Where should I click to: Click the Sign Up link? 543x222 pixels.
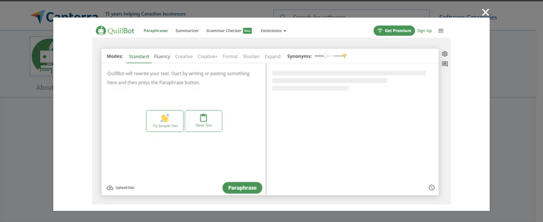click(424, 31)
